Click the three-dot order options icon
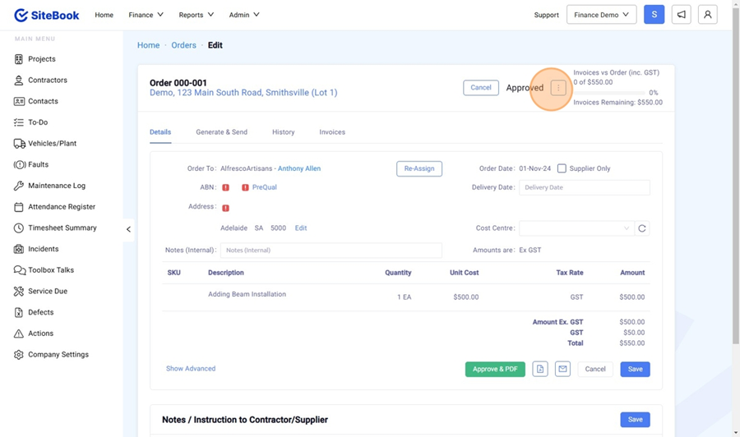Screen dimensions: 740x437 (558, 88)
